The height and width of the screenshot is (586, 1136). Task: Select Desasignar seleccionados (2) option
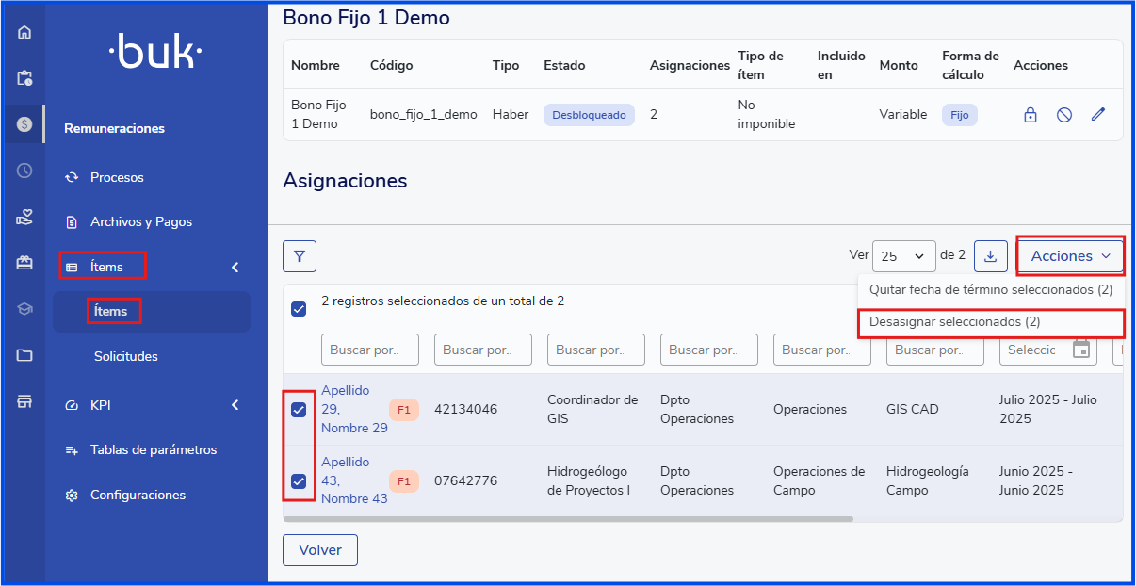[954, 322]
